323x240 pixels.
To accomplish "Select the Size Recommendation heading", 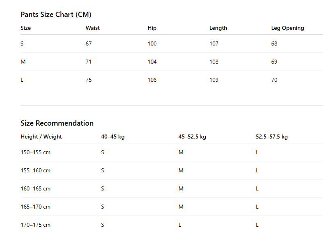I will (57, 123).
